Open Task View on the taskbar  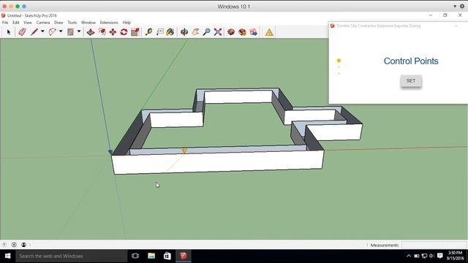coord(135,256)
